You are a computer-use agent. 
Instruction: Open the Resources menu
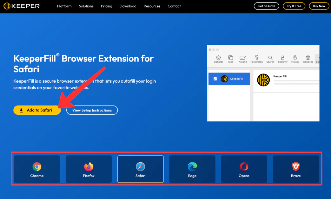click(152, 6)
